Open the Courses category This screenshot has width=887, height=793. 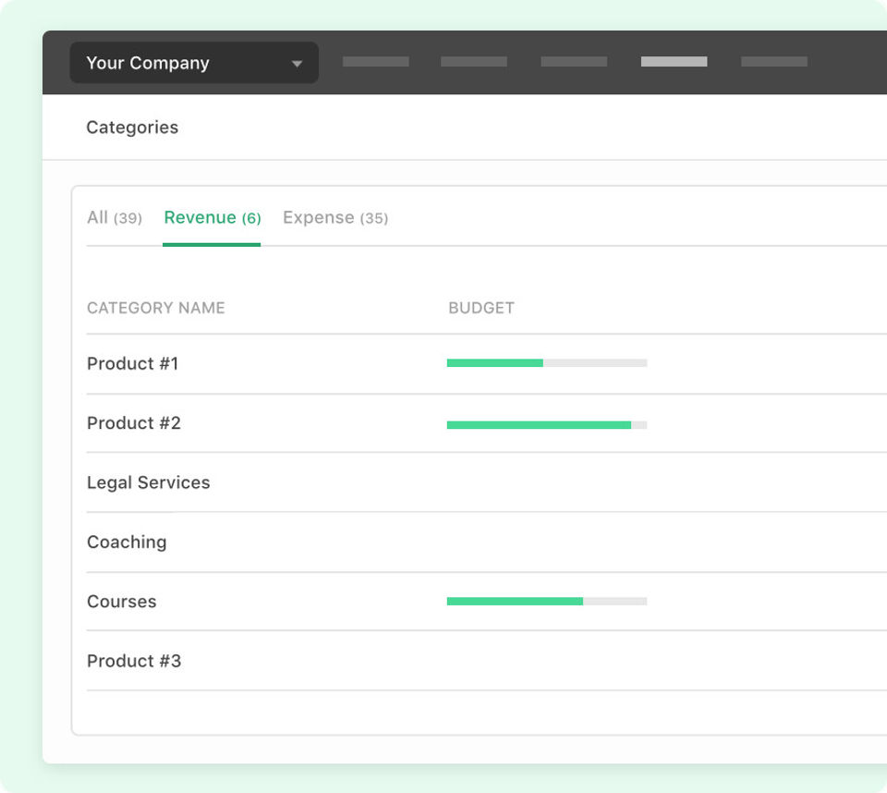[x=121, y=602]
